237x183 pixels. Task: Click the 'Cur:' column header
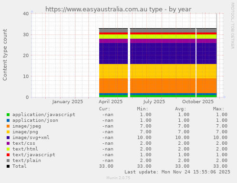click(x=104, y=109)
